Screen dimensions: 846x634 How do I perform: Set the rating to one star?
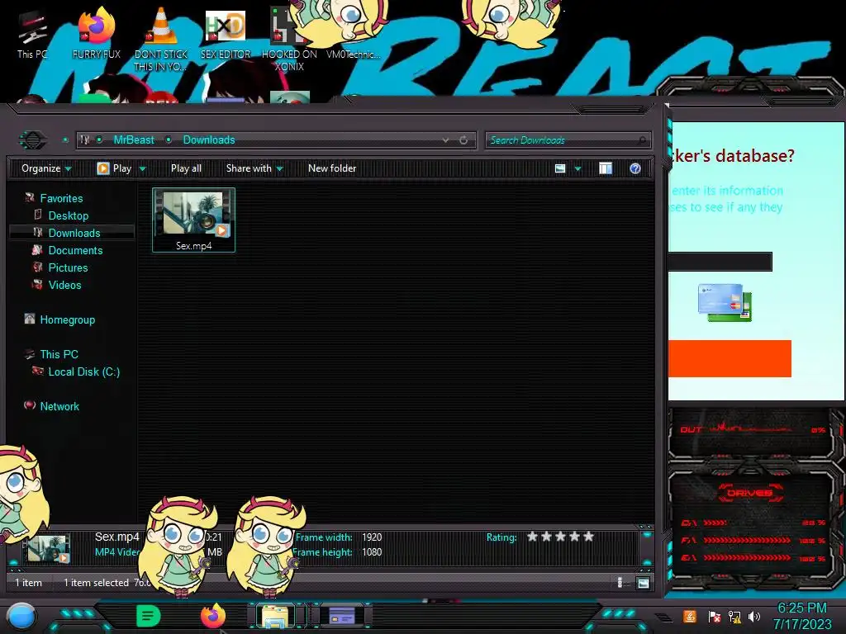click(533, 537)
